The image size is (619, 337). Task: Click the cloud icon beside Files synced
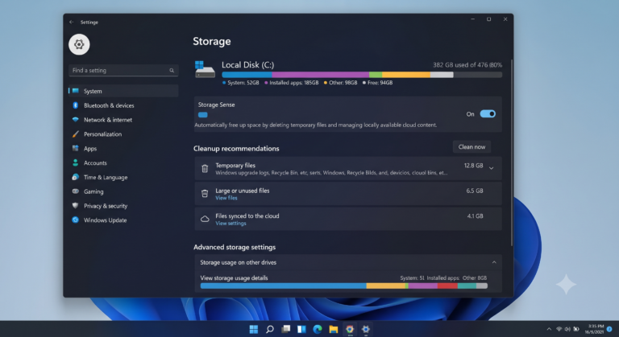click(205, 219)
